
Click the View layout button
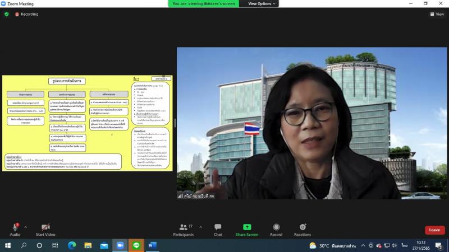(x=437, y=14)
